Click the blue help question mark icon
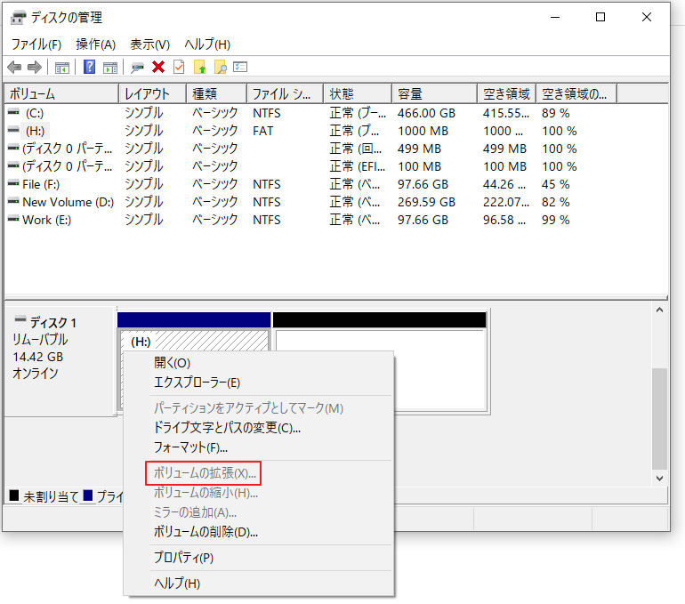Image resolution: width=685 pixels, height=604 pixels. pyautogui.click(x=89, y=67)
